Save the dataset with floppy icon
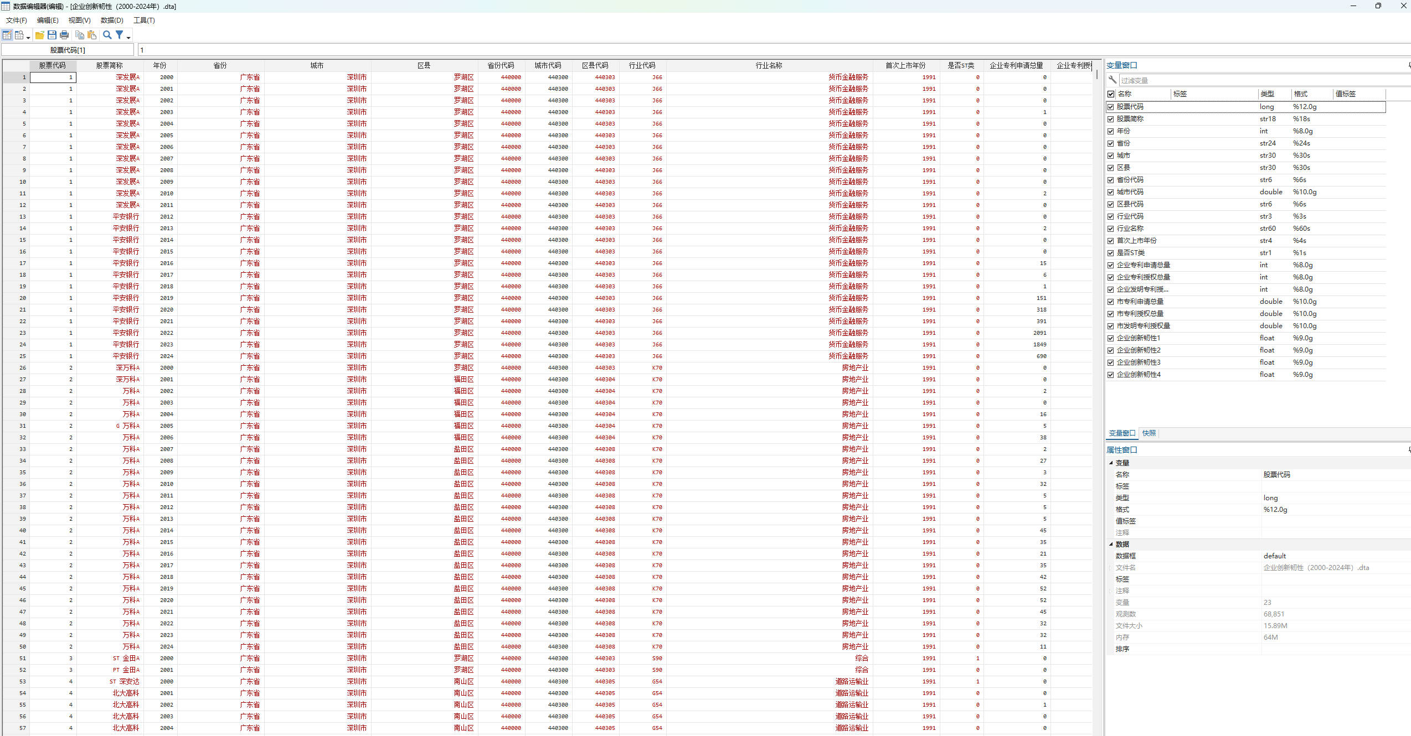 pos(52,35)
